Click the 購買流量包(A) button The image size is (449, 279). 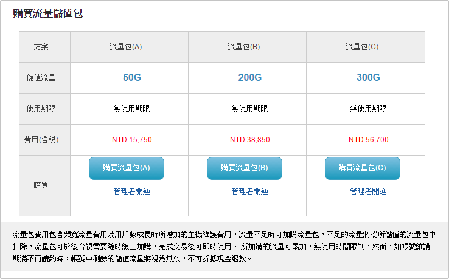tap(126, 168)
